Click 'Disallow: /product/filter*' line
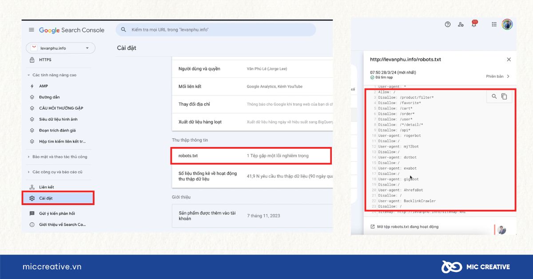Viewport: 533px width, 279px height. coord(406,97)
